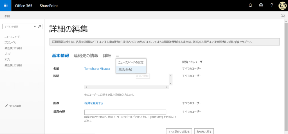The image size is (288, 134).
Task: Click 説明 box scroll up arrow
Action: 171,75
